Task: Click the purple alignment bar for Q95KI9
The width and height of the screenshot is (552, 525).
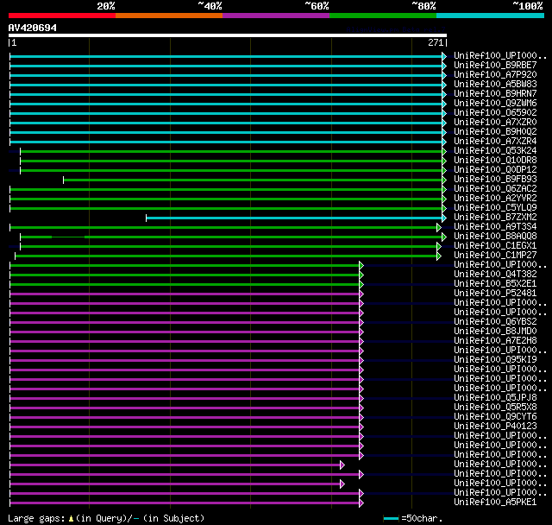Action: pyautogui.click(x=185, y=361)
